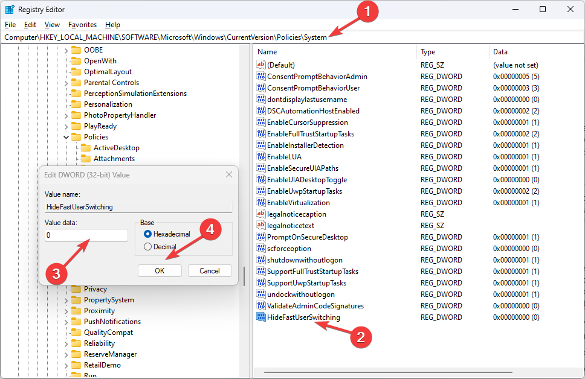585x379 pixels.
Task: Confirm the DWORD edit with OK
Action: tap(160, 270)
